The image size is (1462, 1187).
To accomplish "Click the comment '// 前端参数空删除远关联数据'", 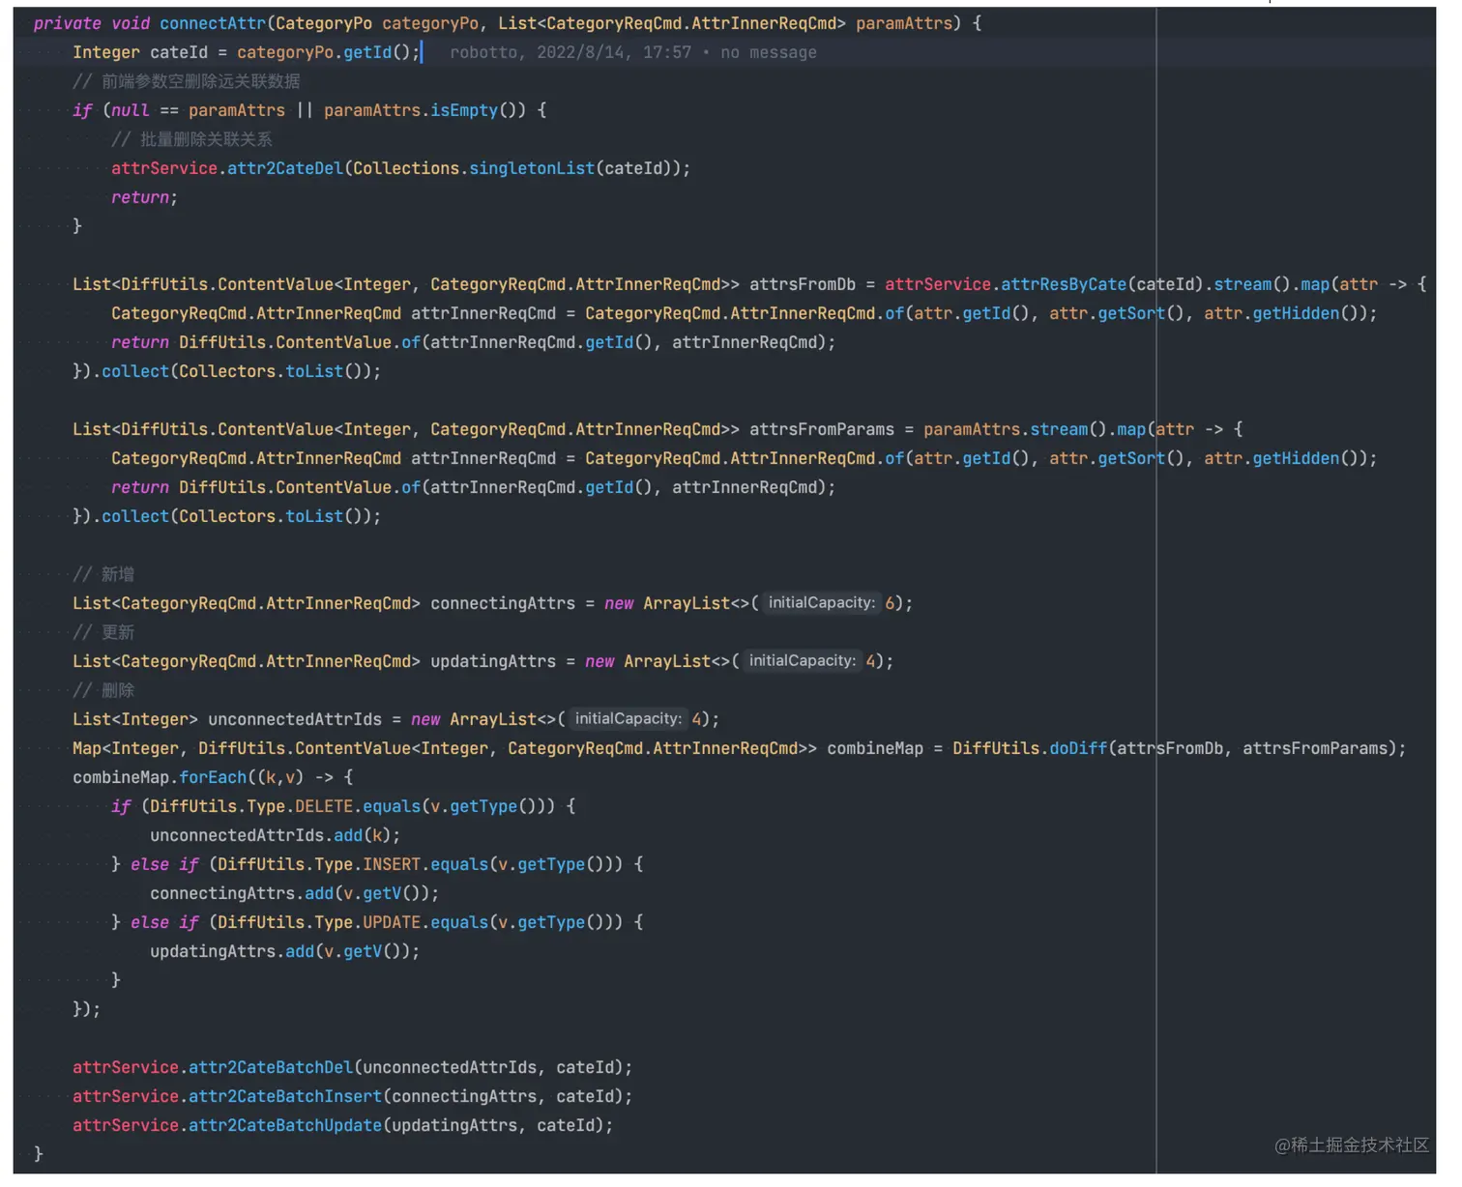I will click(187, 81).
